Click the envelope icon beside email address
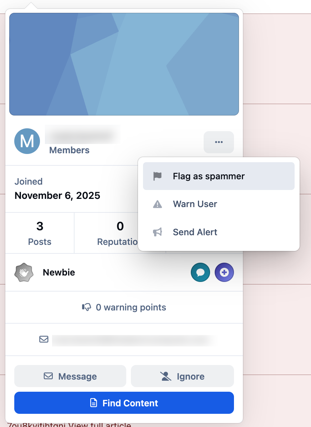311x427 pixels. 44,339
